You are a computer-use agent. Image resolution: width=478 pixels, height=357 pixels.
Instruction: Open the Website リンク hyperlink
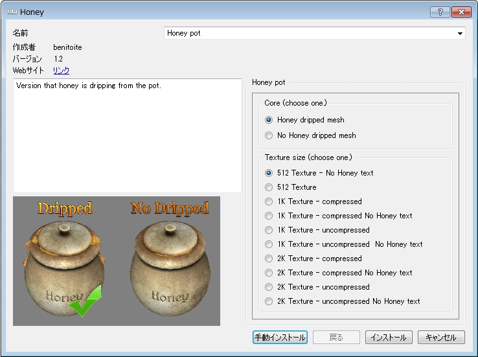(61, 71)
